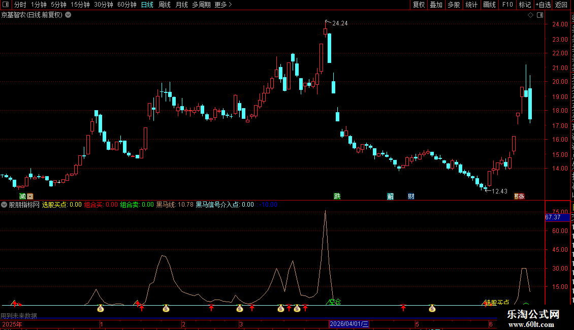Click the 黑马信号介入点: 0.00 value
This screenshot has width=574, height=330.
[225, 205]
